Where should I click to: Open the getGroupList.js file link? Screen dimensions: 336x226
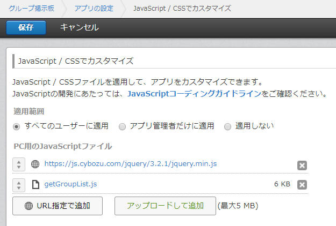point(70,184)
